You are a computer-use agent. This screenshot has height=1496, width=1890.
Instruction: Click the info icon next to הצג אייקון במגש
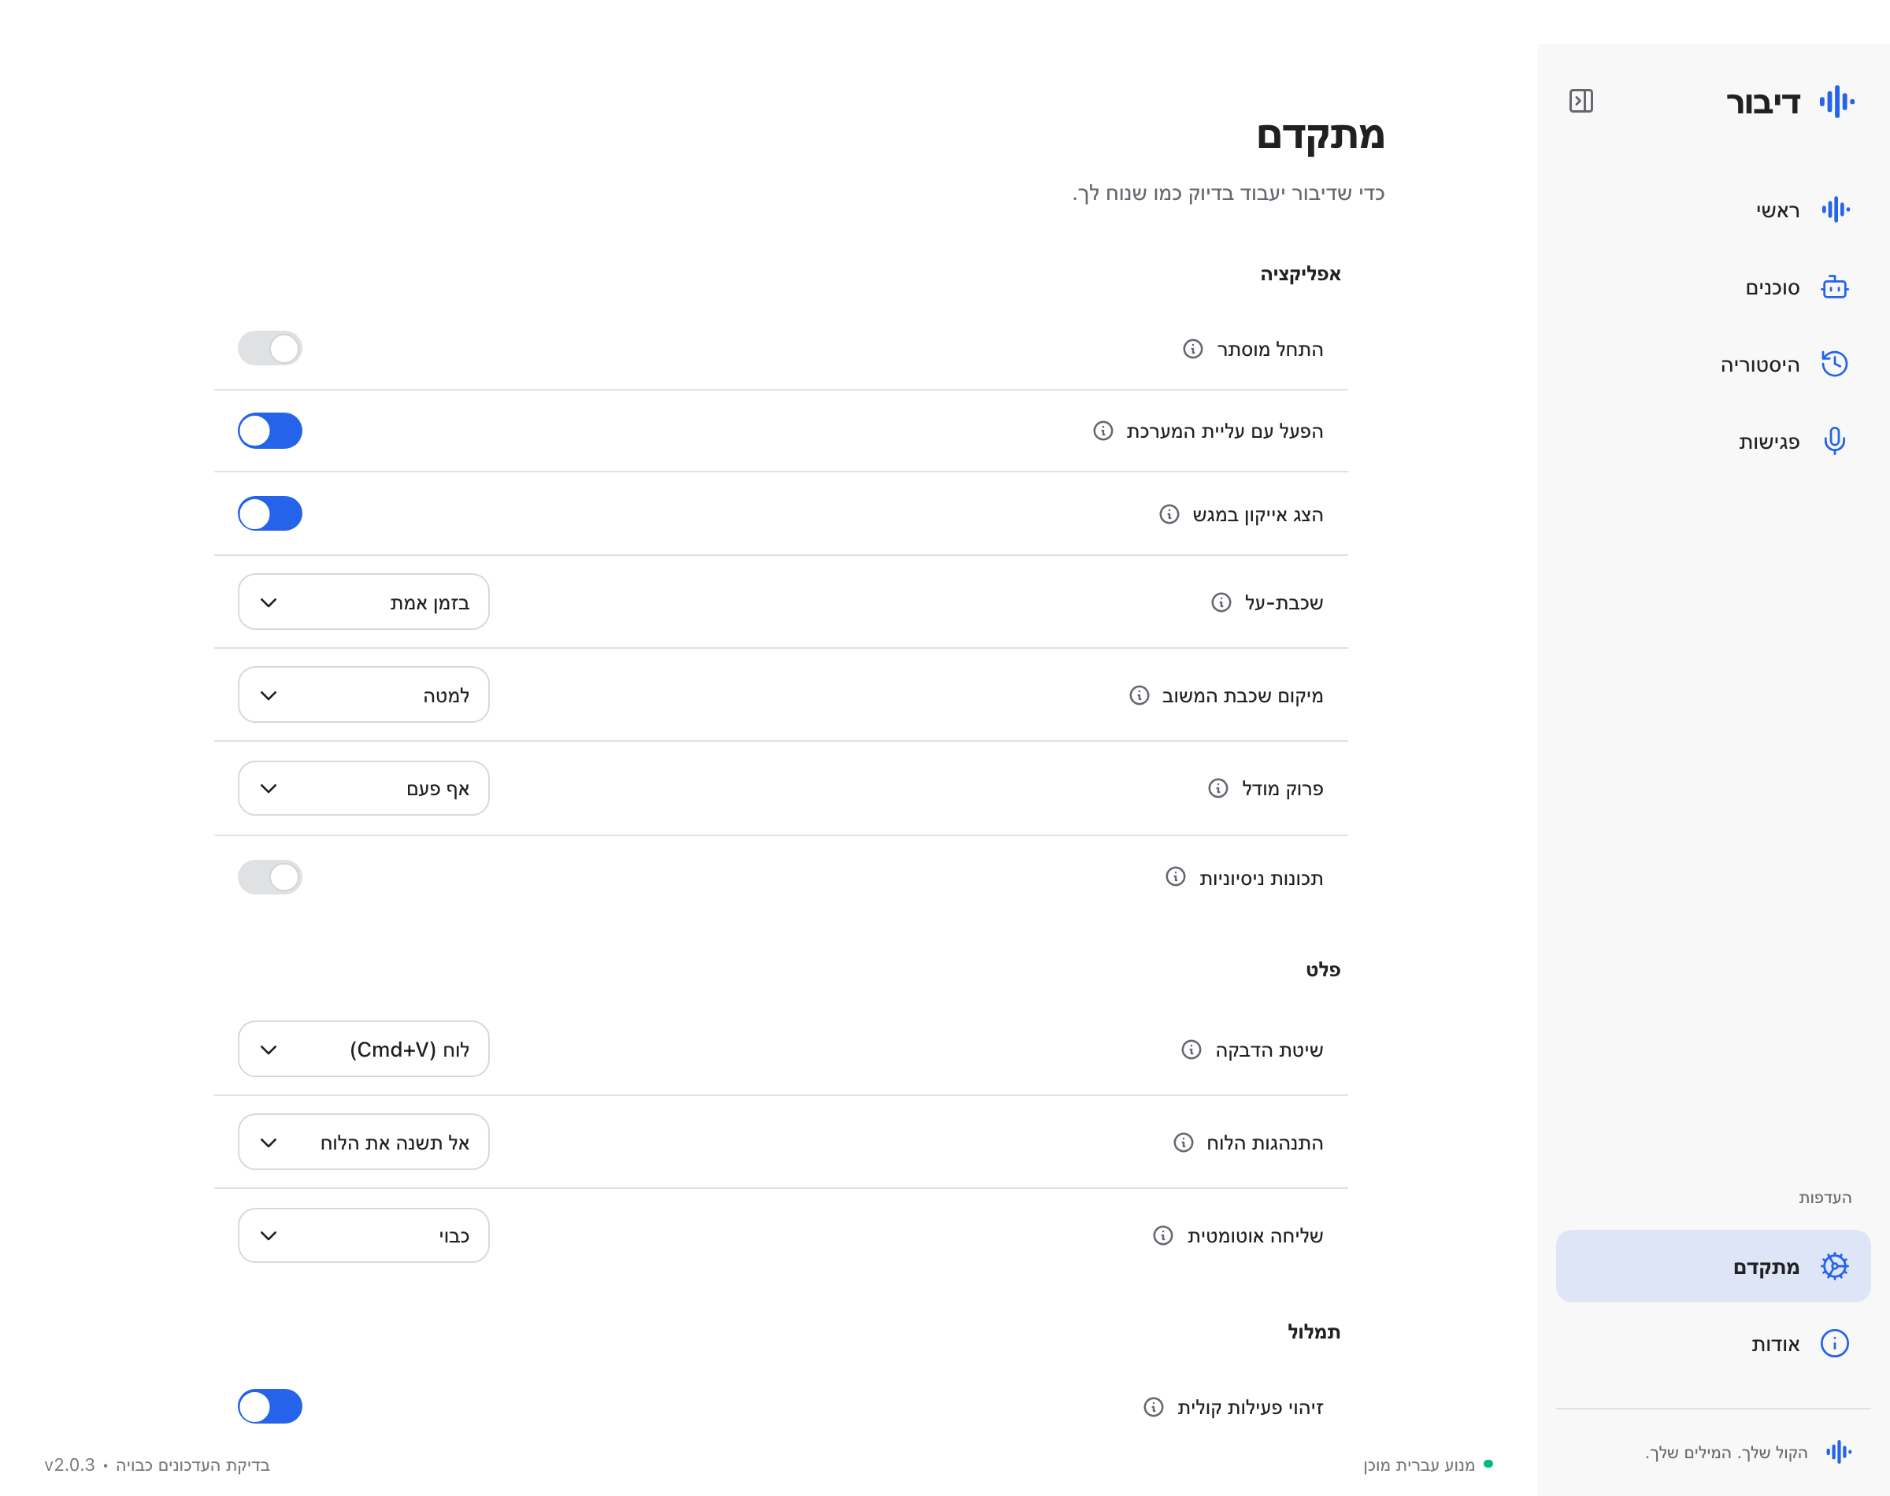pos(1169,514)
